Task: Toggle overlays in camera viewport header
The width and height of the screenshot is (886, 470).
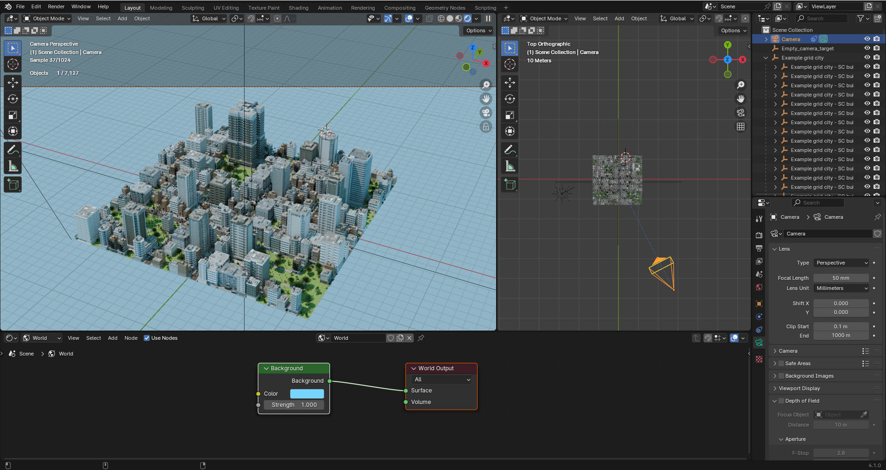Action: tap(409, 18)
